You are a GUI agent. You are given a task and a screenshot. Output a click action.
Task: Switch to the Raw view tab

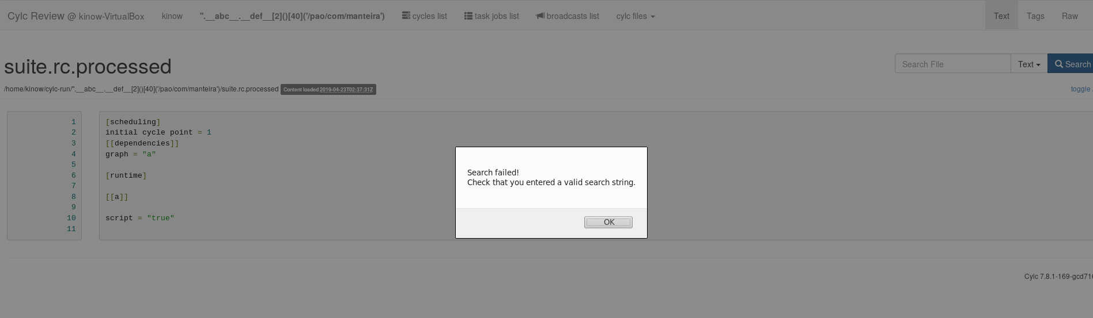[x=1070, y=16]
